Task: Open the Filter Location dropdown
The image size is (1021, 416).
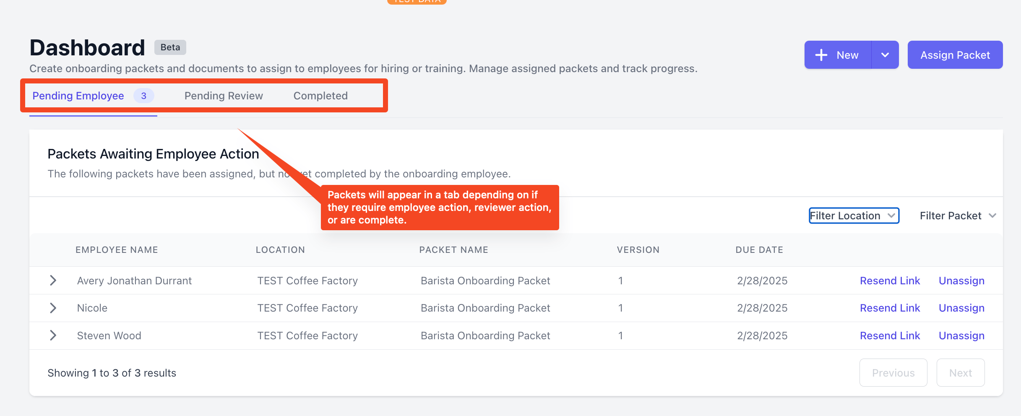Action: click(x=854, y=216)
